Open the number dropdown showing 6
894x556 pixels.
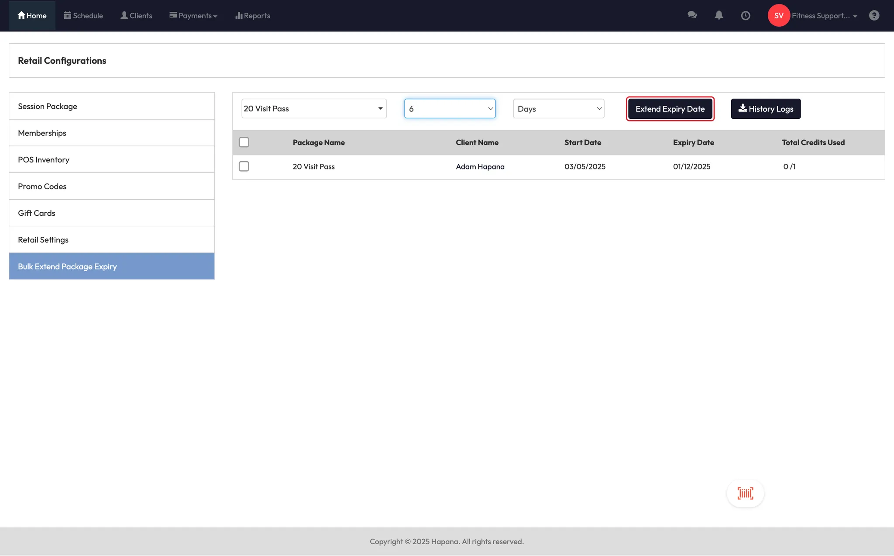coord(450,109)
